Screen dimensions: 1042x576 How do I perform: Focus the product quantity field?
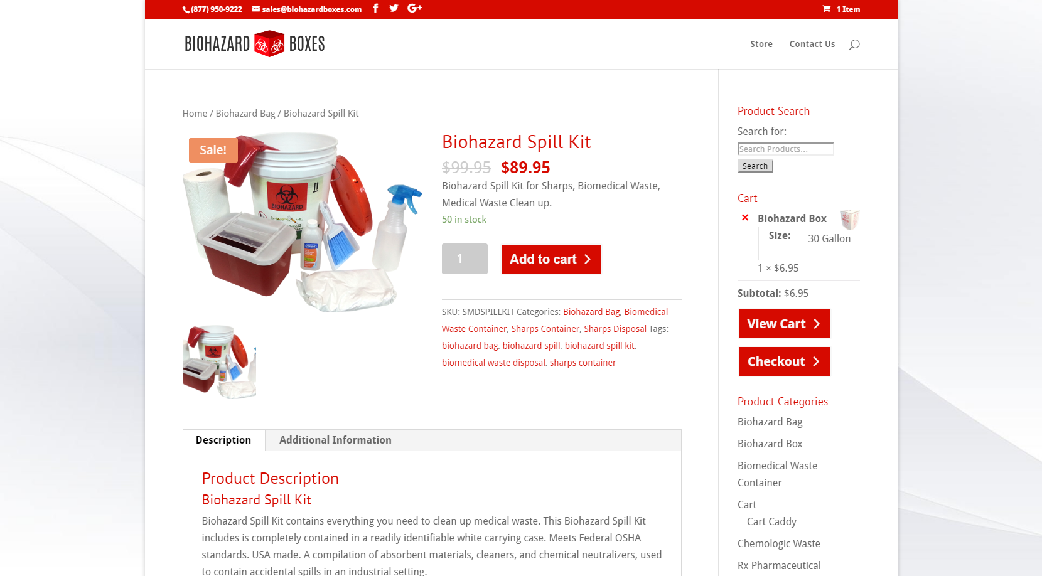point(465,259)
